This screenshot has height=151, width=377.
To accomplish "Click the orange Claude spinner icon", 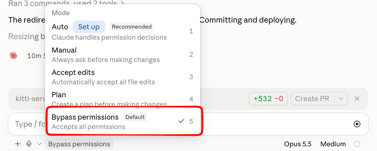I will click(x=13, y=56).
